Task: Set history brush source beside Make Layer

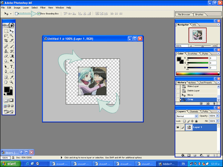Action: [x=178, y=86]
